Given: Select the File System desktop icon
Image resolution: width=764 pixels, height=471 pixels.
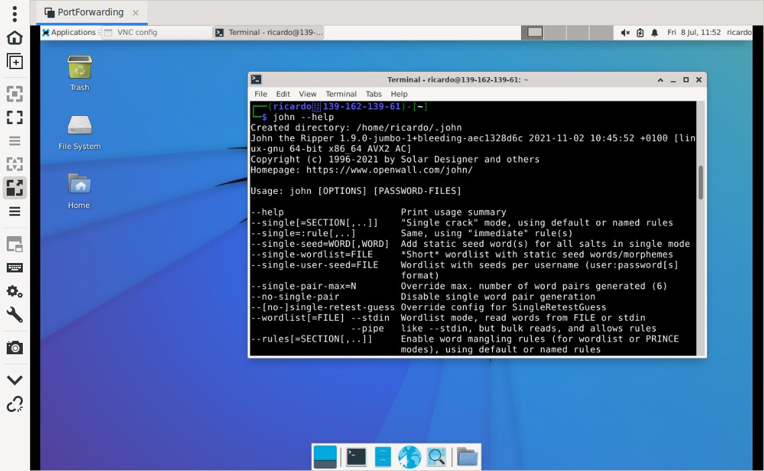Looking at the screenshot, I should coord(79,132).
